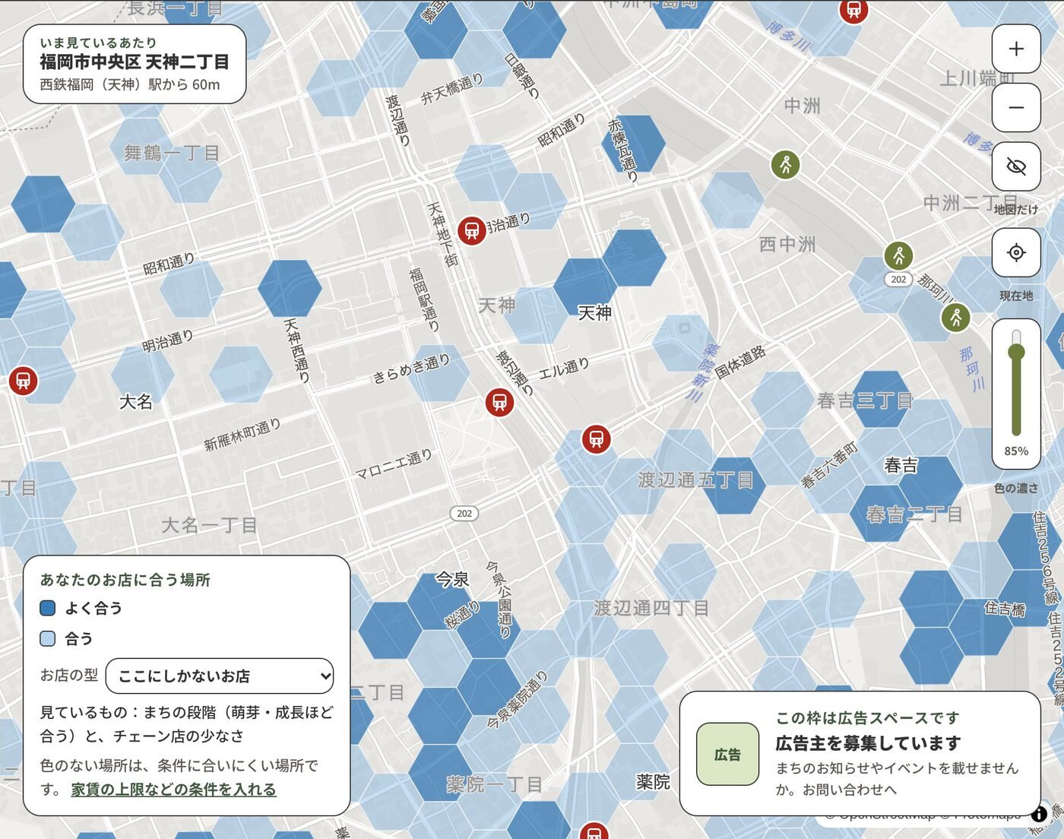This screenshot has width=1064, height=839.
Task: Click the 202 route shield near マロニエ通り
Action: pos(464,513)
